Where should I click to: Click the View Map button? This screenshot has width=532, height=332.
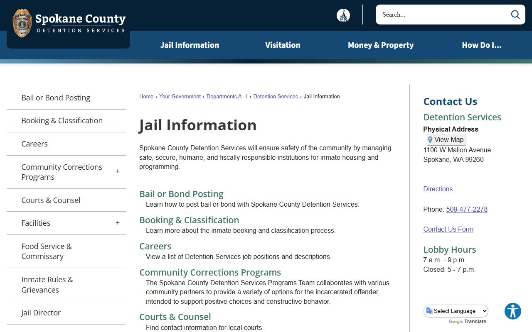[446, 140]
